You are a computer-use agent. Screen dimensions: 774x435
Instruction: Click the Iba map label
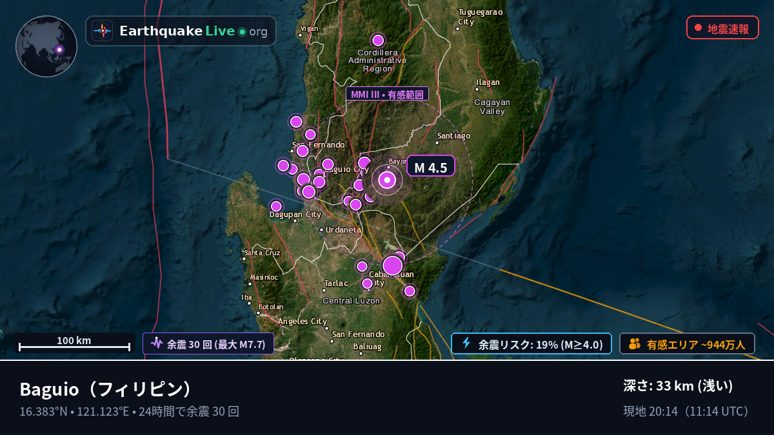pos(247,297)
